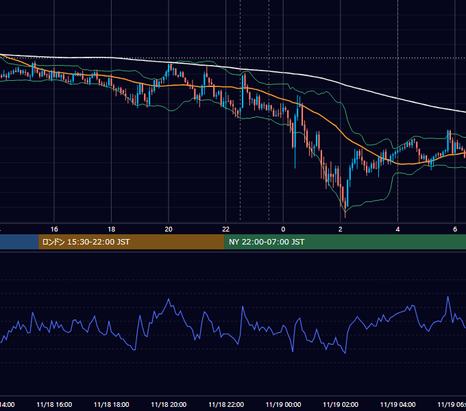Click the ロンドン 15:30-22:00 JST session bar

coord(132,242)
